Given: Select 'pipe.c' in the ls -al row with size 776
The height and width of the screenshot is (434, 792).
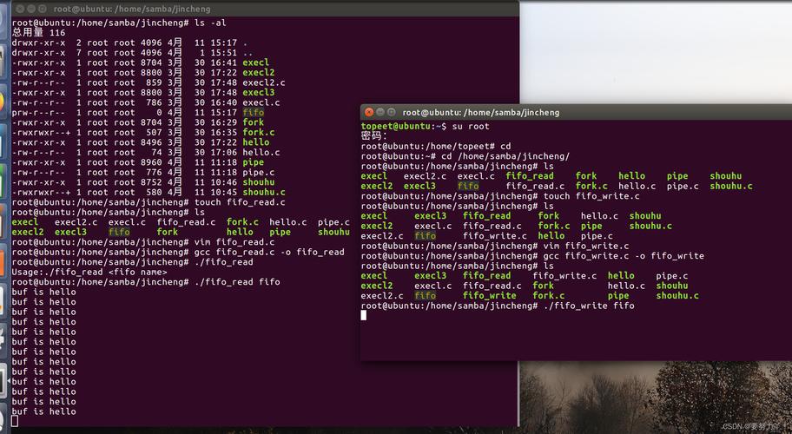Looking at the screenshot, I should pyautogui.click(x=259, y=173).
